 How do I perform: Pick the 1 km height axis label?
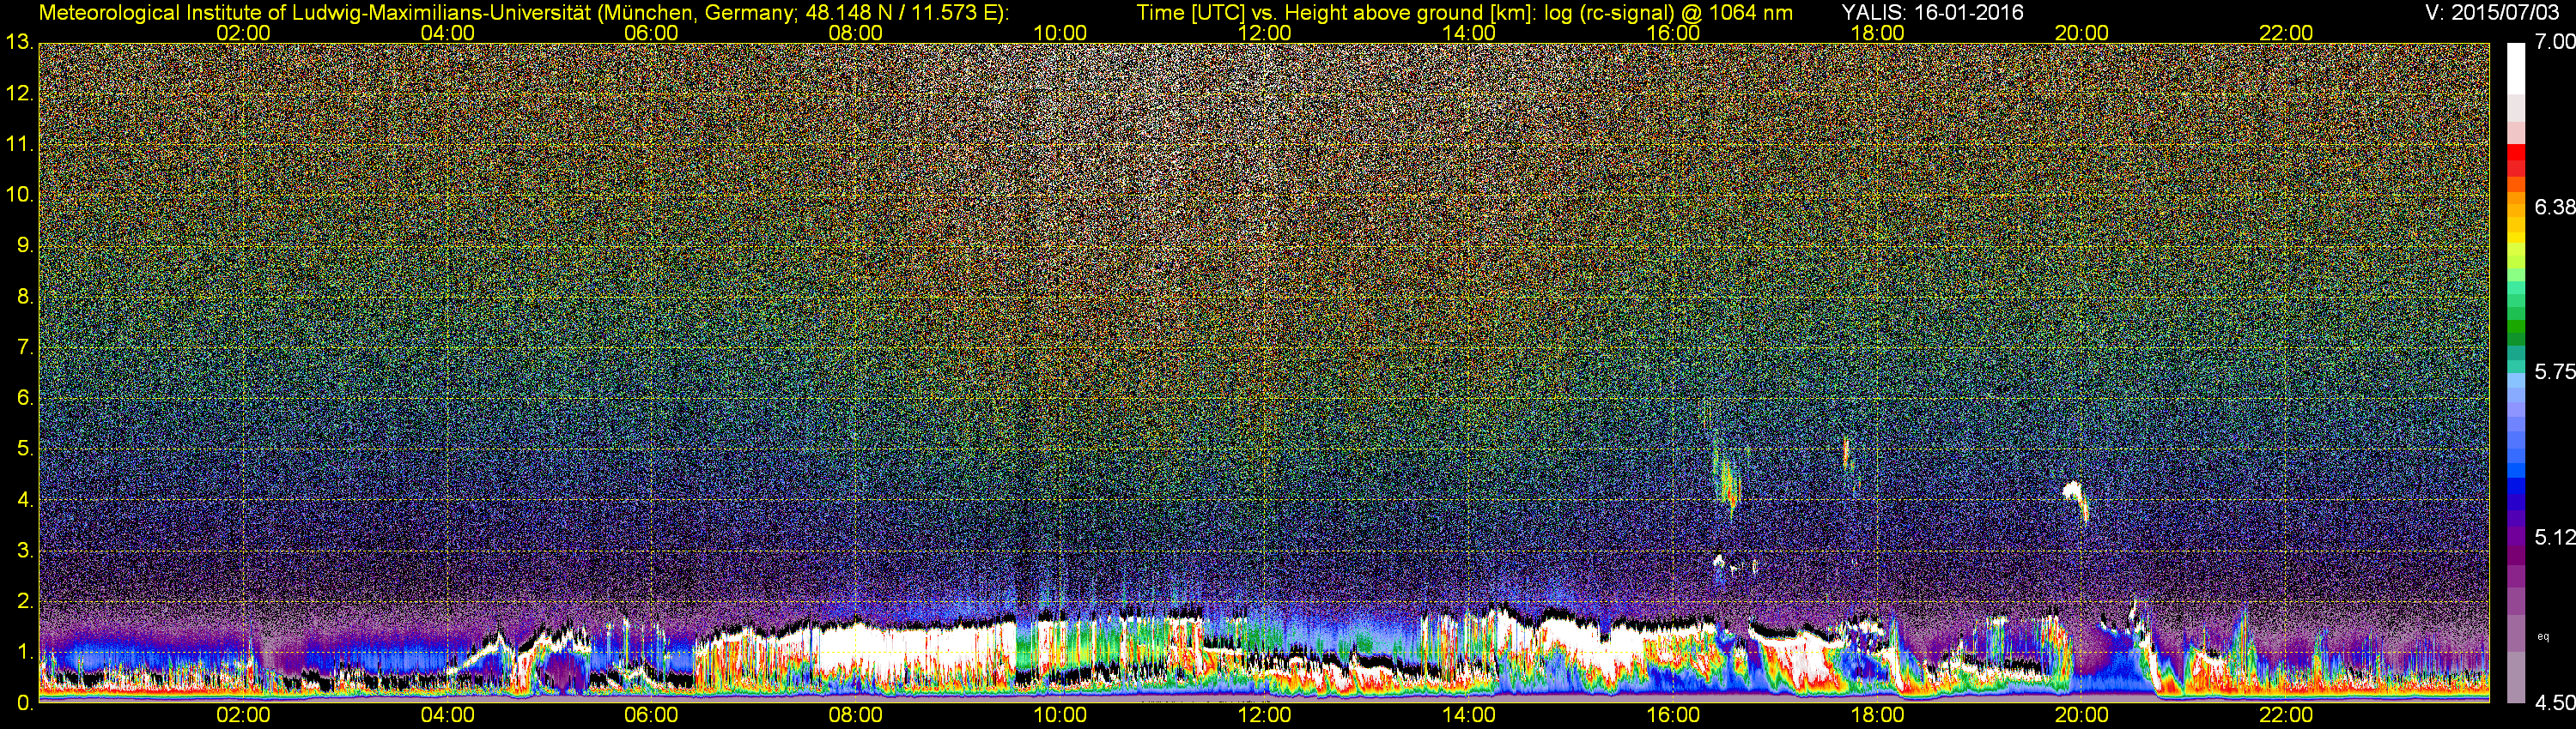(x=25, y=654)
